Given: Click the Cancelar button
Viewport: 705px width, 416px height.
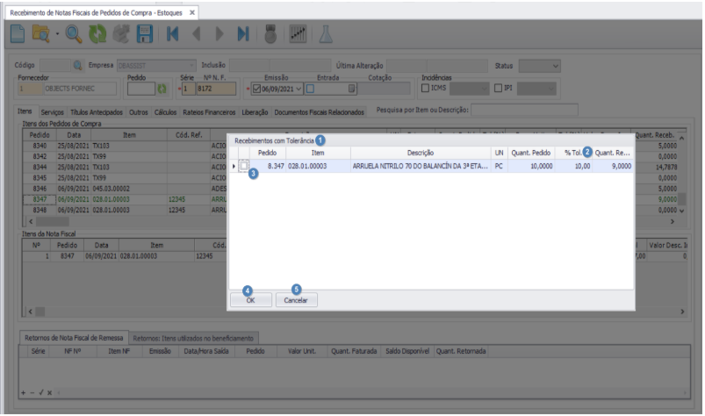Looking at the screenshot, I should [x=296, y=299].
